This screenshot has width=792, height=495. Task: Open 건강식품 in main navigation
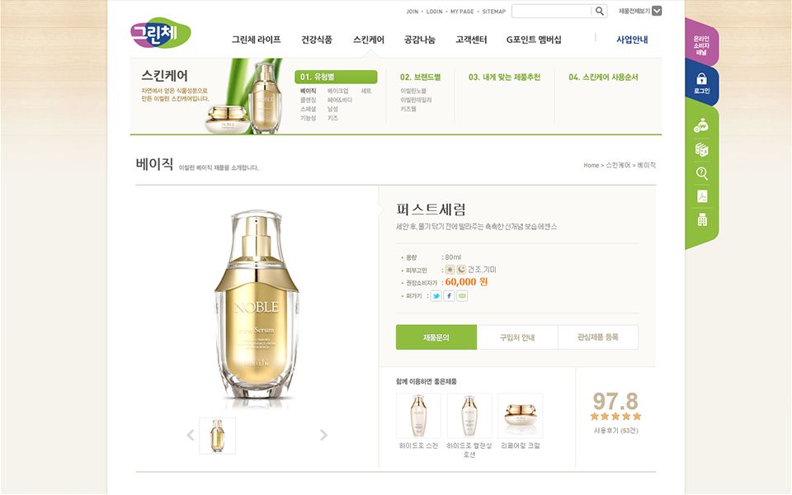click(x=317, y=40)
